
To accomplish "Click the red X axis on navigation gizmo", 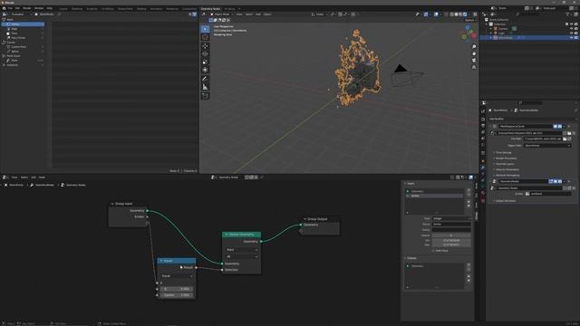I will [x=474, y=36].
